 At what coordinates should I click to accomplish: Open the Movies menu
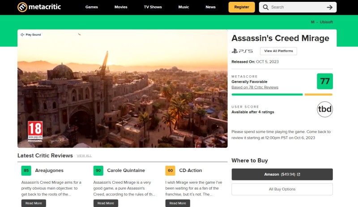121,7
